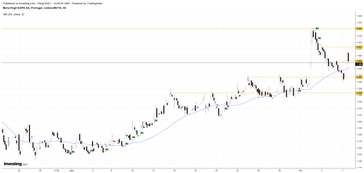Click the 1.460 price axis tick
Image resolution: width=364 pixels, height=173 pixels.
point(359,16)
